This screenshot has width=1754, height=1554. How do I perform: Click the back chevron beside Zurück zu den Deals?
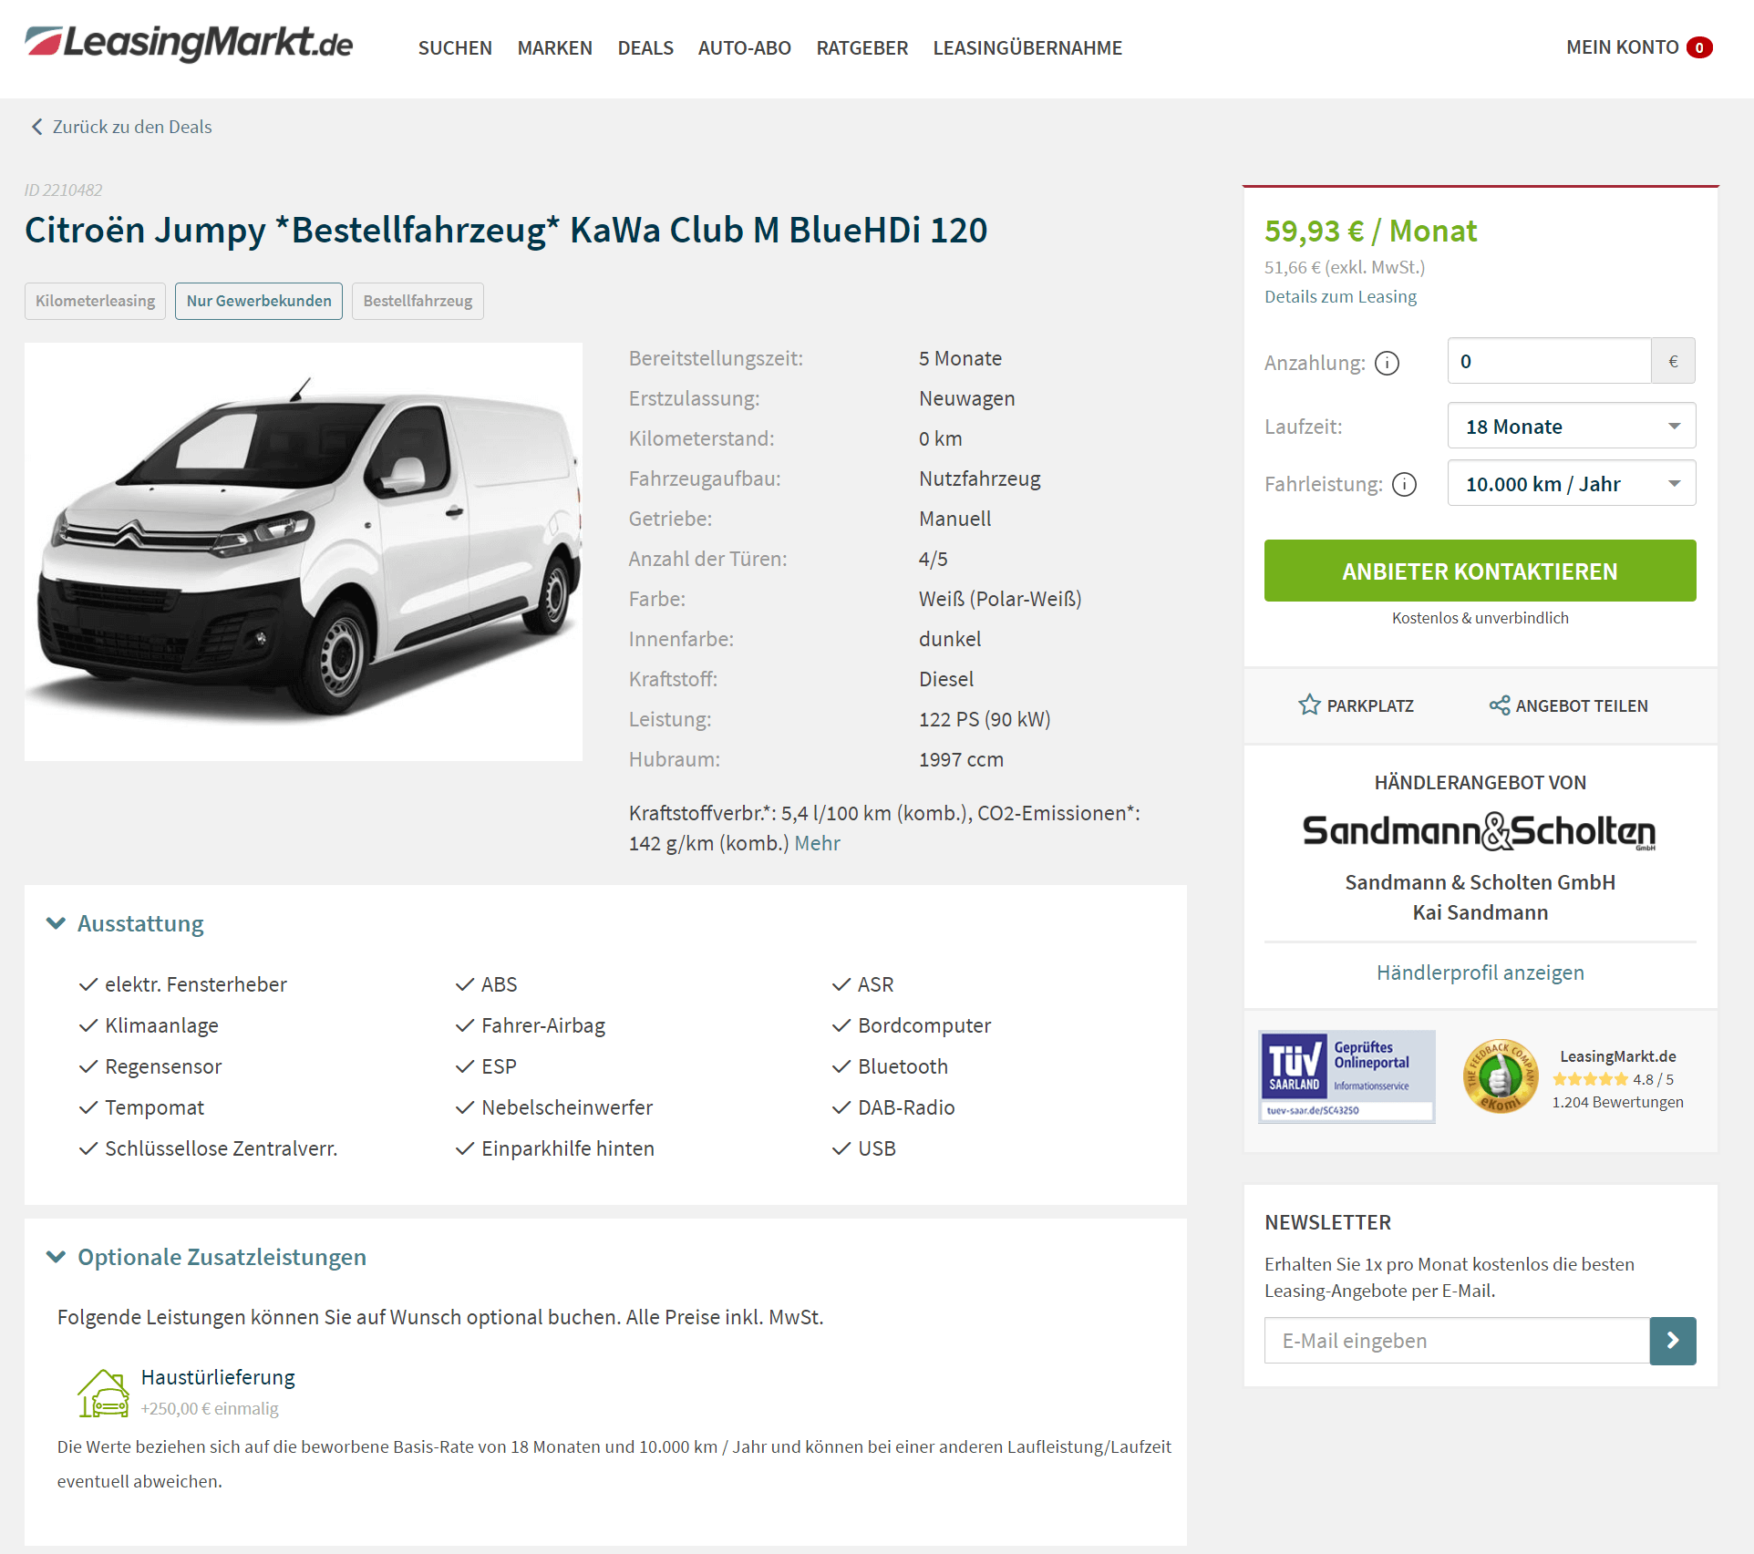pyautogui.click(x=37, y=127)
